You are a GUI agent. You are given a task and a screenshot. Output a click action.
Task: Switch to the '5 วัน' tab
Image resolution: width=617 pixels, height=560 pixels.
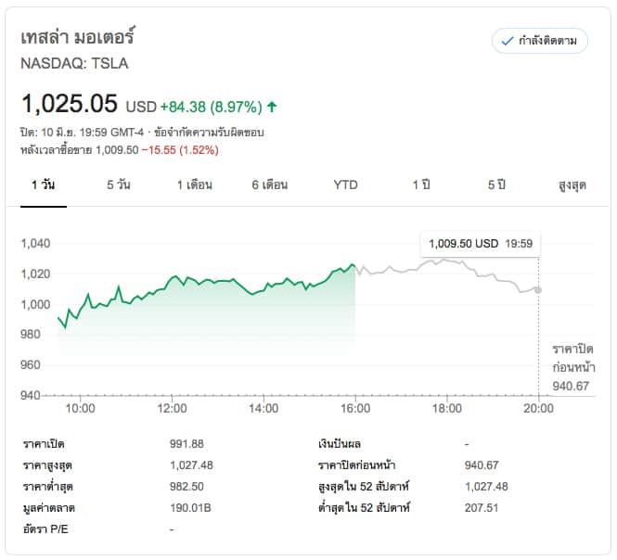pyautogui.click(x=118, y=185)
